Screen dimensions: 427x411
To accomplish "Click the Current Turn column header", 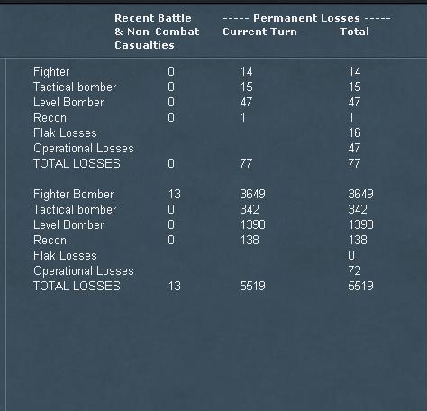I will pos(259,32).
